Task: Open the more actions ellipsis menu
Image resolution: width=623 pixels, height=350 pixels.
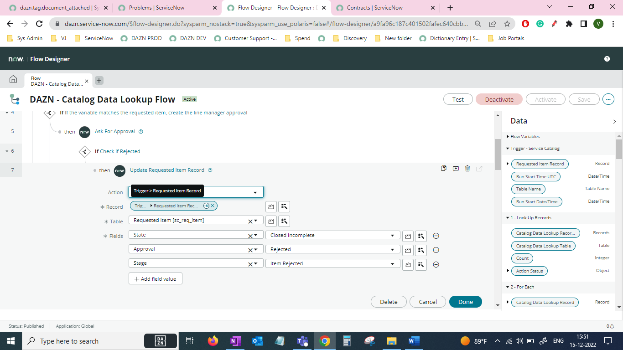Action: point(608,99)
